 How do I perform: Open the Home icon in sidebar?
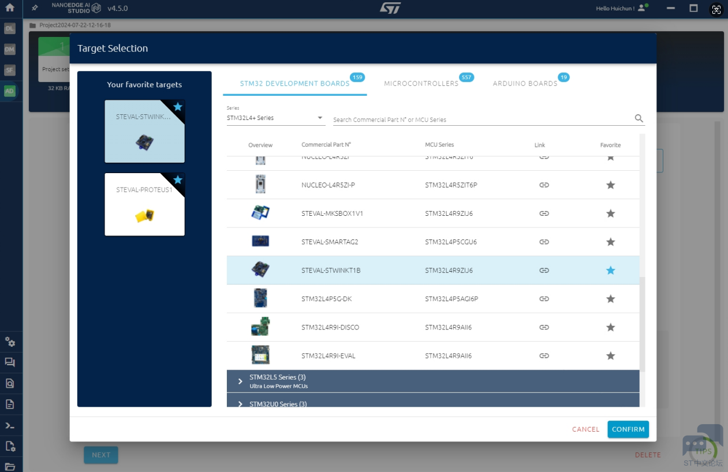10,8
